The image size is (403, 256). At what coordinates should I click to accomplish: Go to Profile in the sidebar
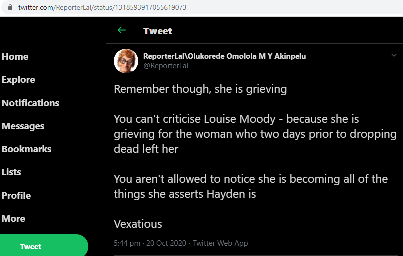point(16,195)
